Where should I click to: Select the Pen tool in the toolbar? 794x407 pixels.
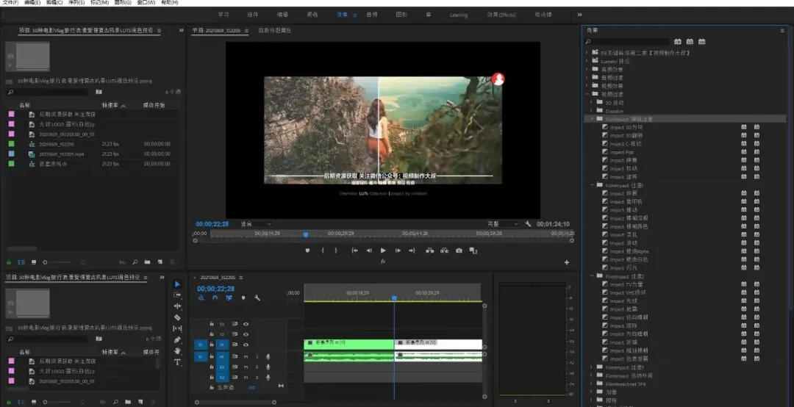177,340
